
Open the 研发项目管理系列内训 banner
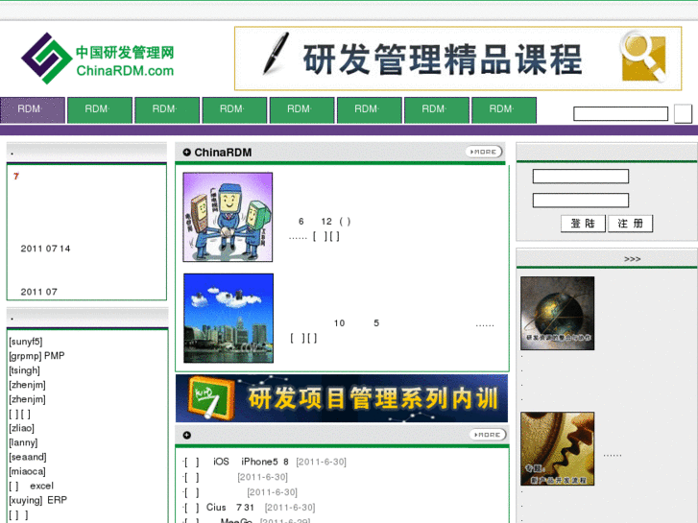(342, 398)
